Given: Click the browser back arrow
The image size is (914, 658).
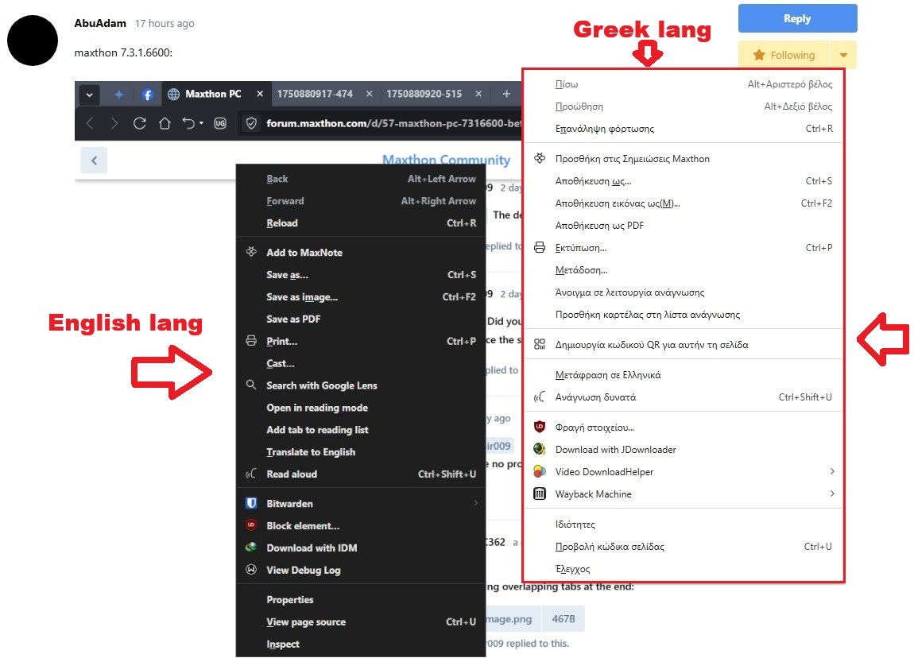Looking at the screenshot, I should [90, 123].
